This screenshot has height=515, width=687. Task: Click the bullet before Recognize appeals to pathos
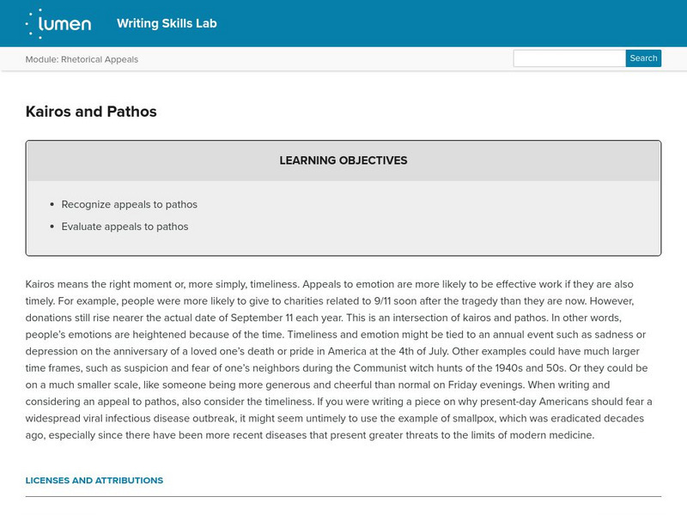52,204
